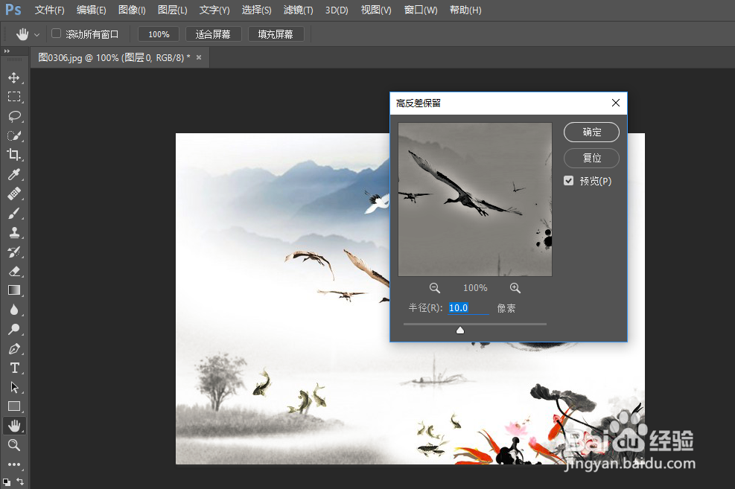735x489 pixels.
Task: Disable the 预览(P) preview checkbox
Action: (x=568, y=180)
